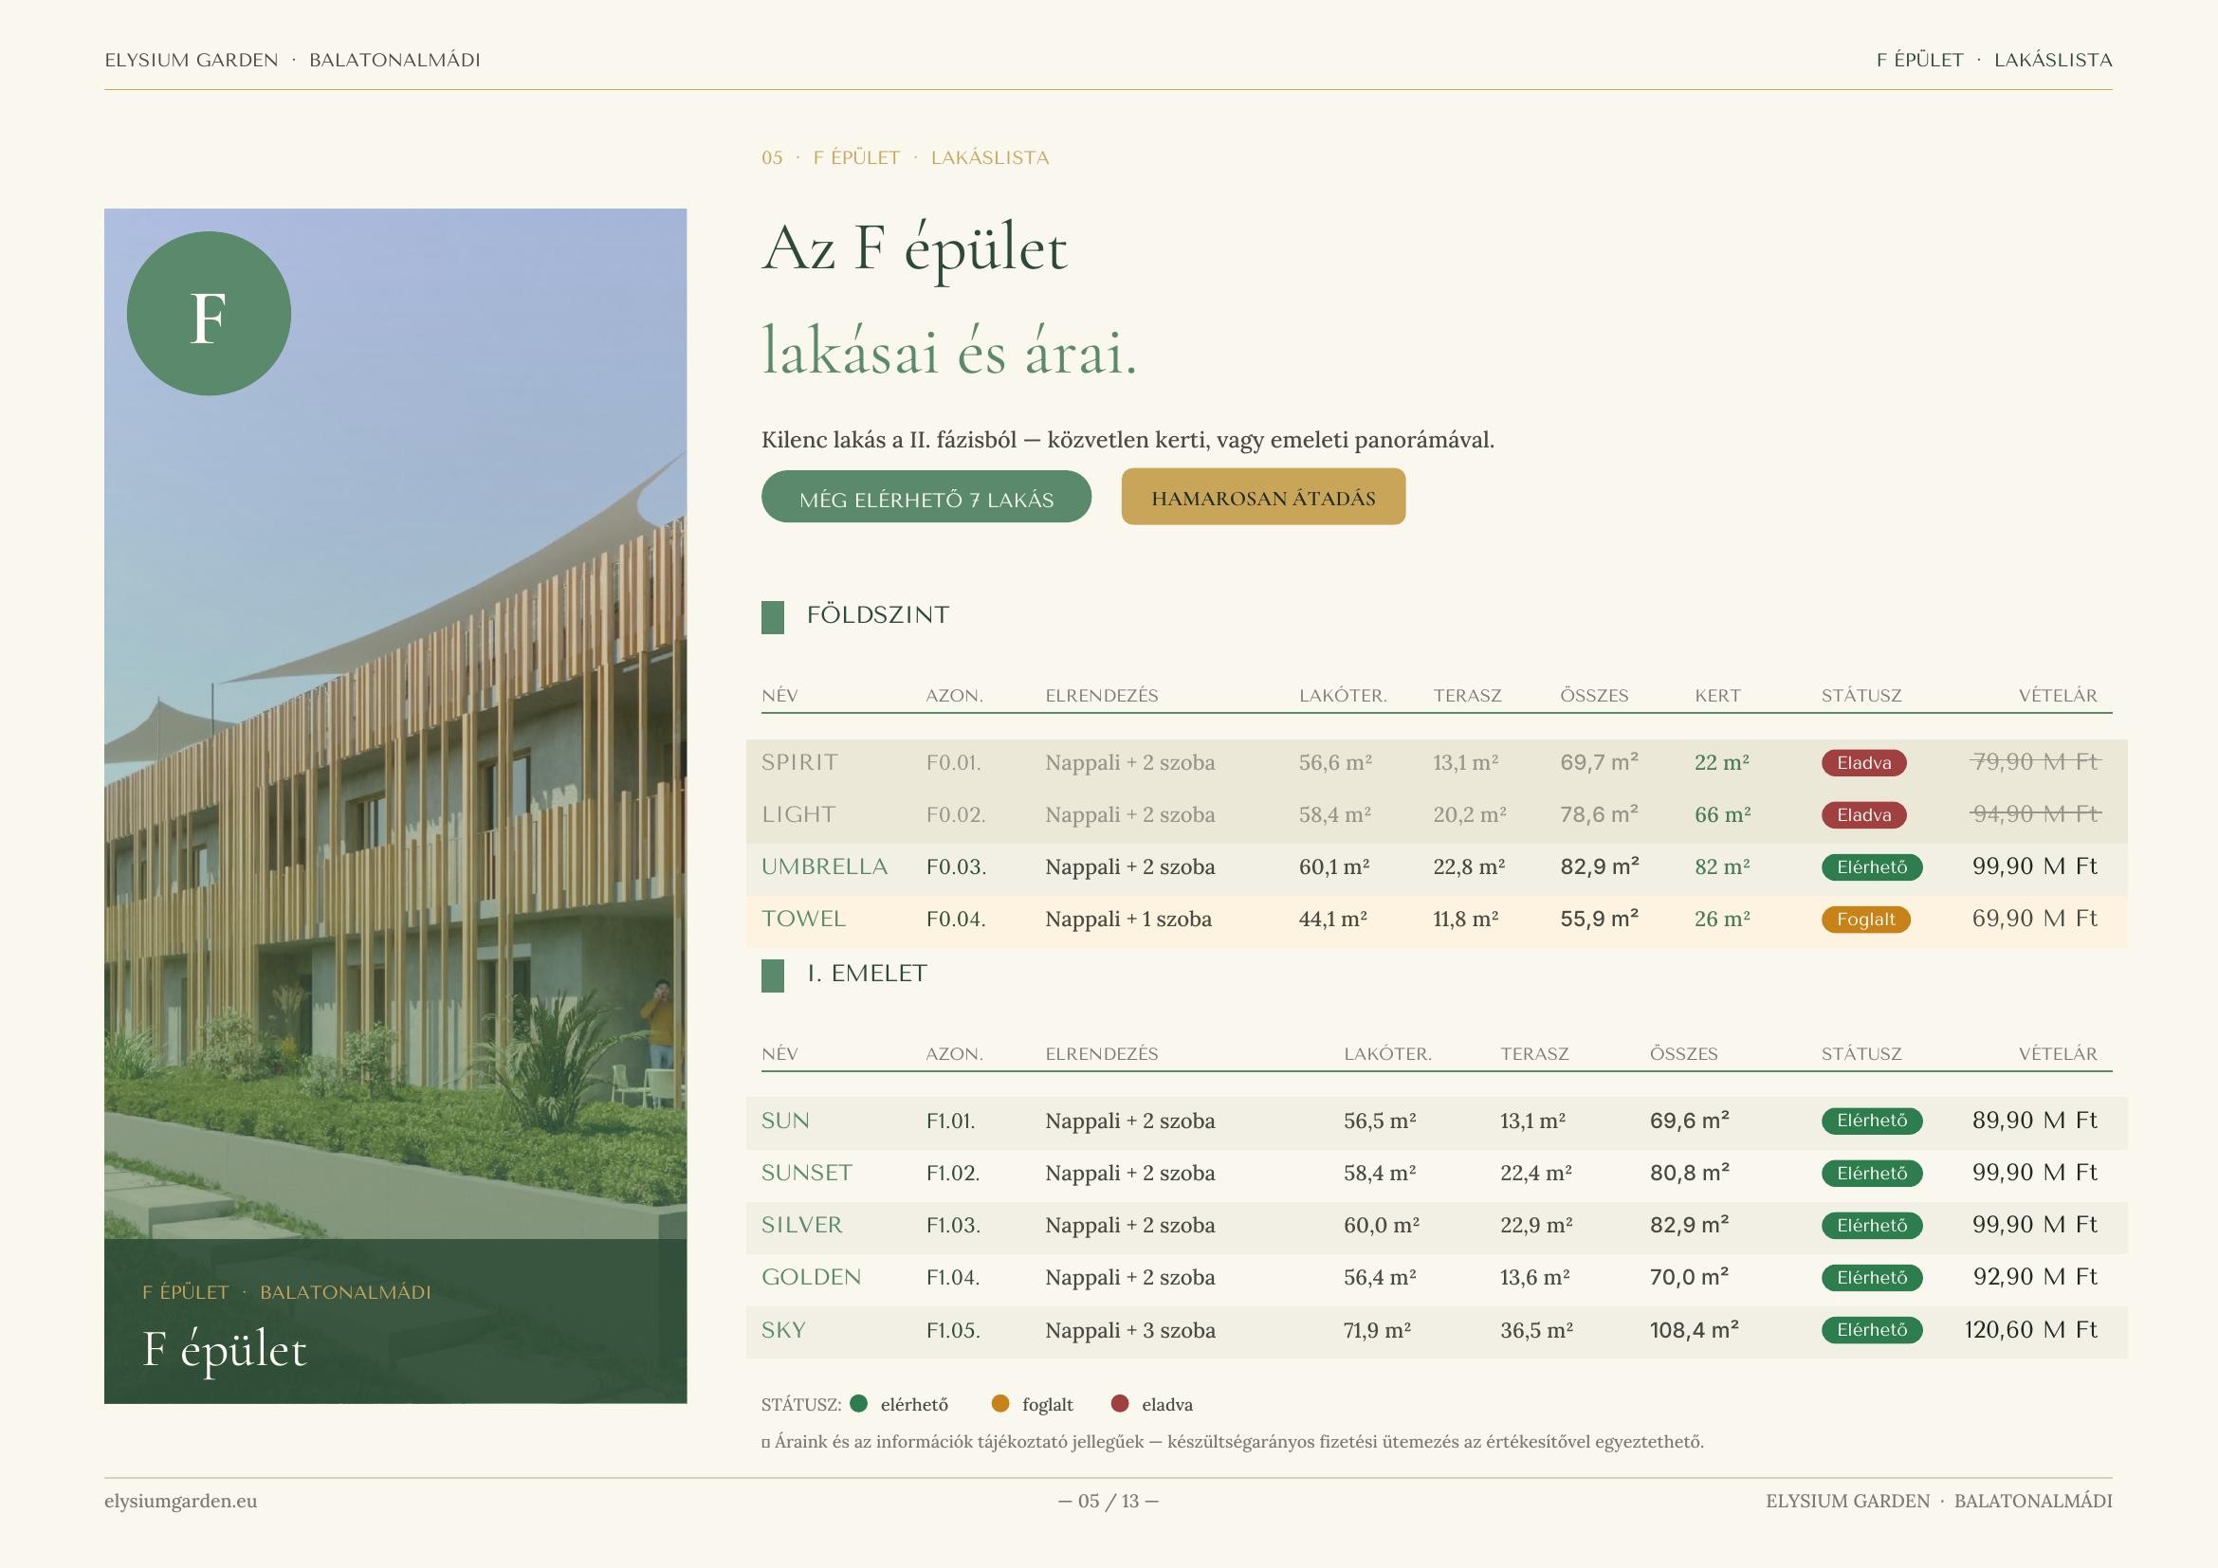
Task: Click the Elérhető badge in SUN row
Action: [x=1871, y=1121]
